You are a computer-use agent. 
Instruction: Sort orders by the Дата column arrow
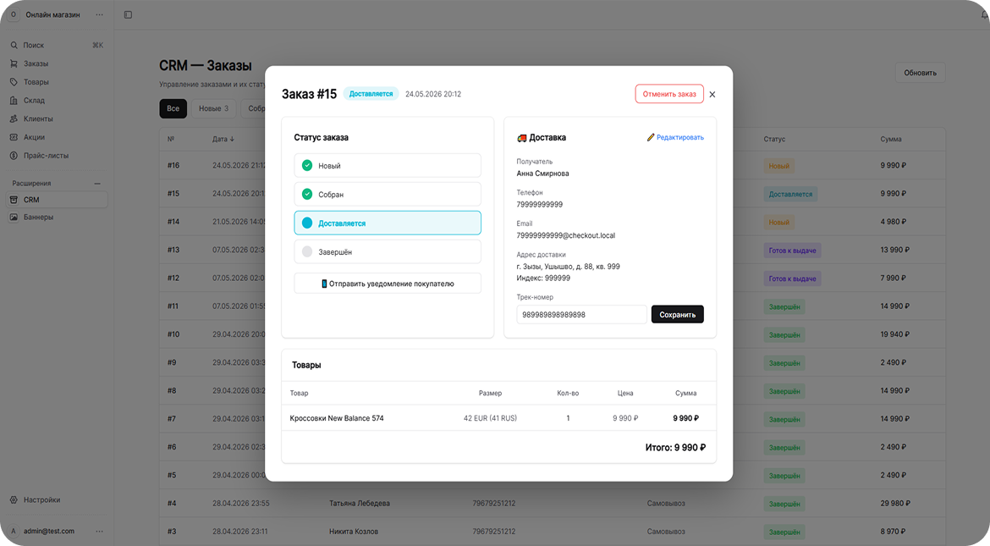232,139
